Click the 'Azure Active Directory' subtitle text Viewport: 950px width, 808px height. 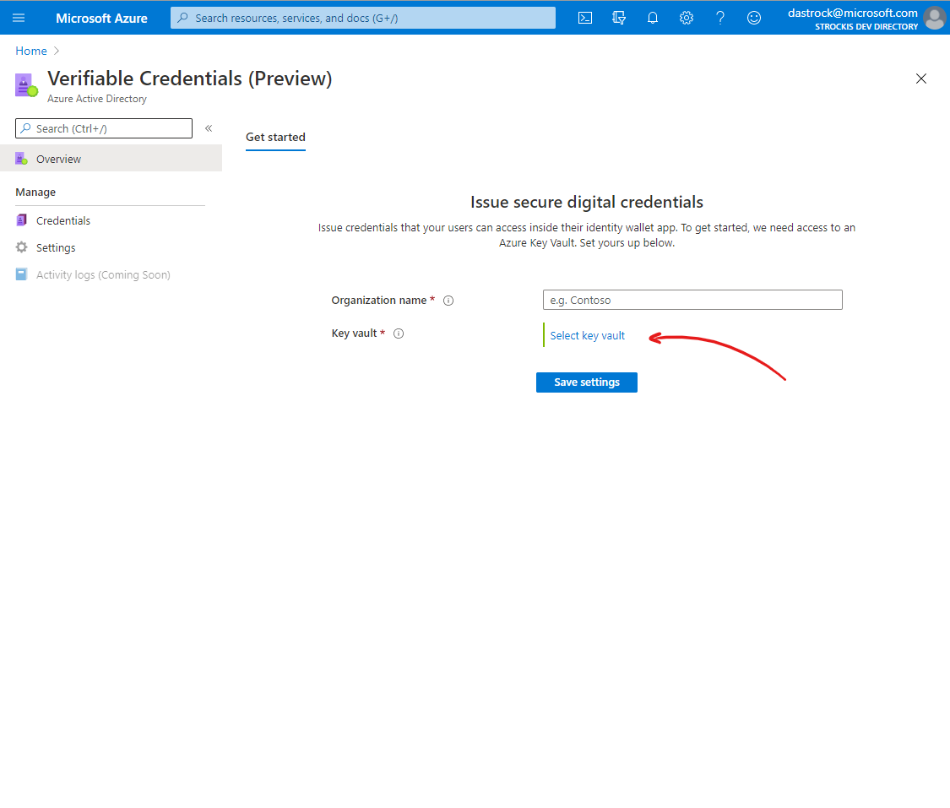tap(97, 99)
